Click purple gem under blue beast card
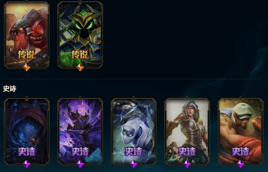The image size is (268, 172). tap(27, 164)
